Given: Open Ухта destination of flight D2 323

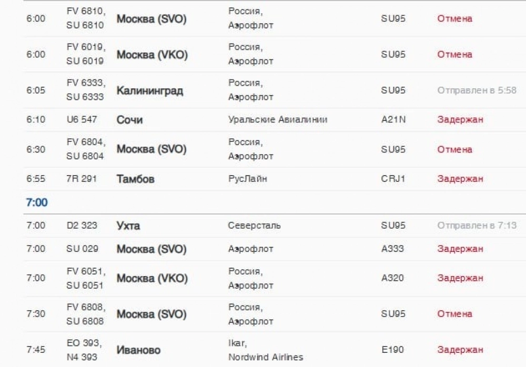Looking at the screenshot, I should tap(128, 226).
